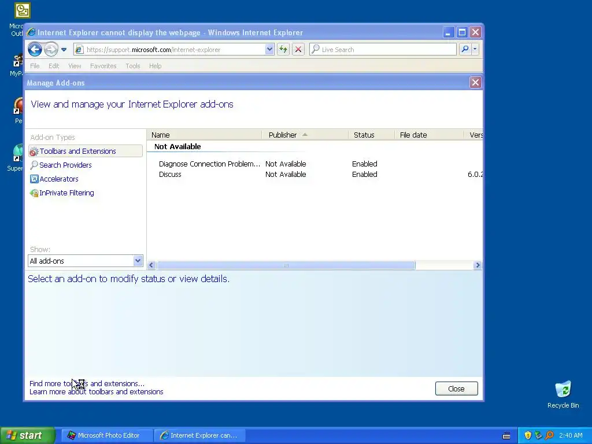Sort by the Name column header

pyautogui.click(x=204, y=135)
